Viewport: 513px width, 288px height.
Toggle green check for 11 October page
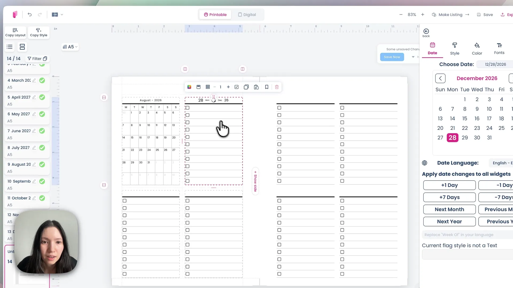point(42,198)
